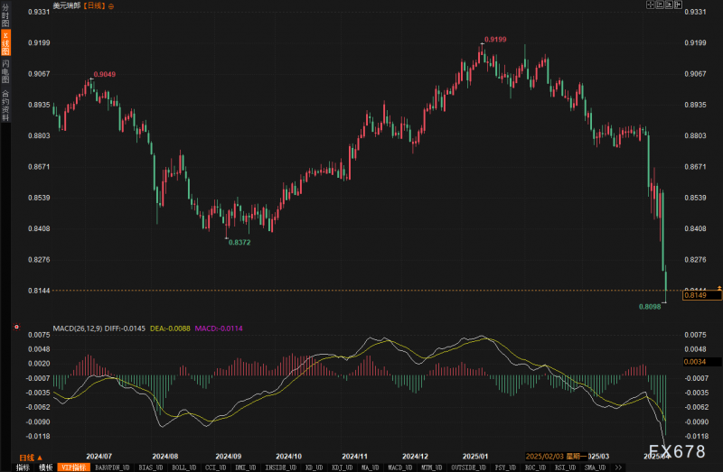The height and width of the screenshot is (472, 723).
Task: Switch to 闪电图 side tab
Action: point(5,71)
